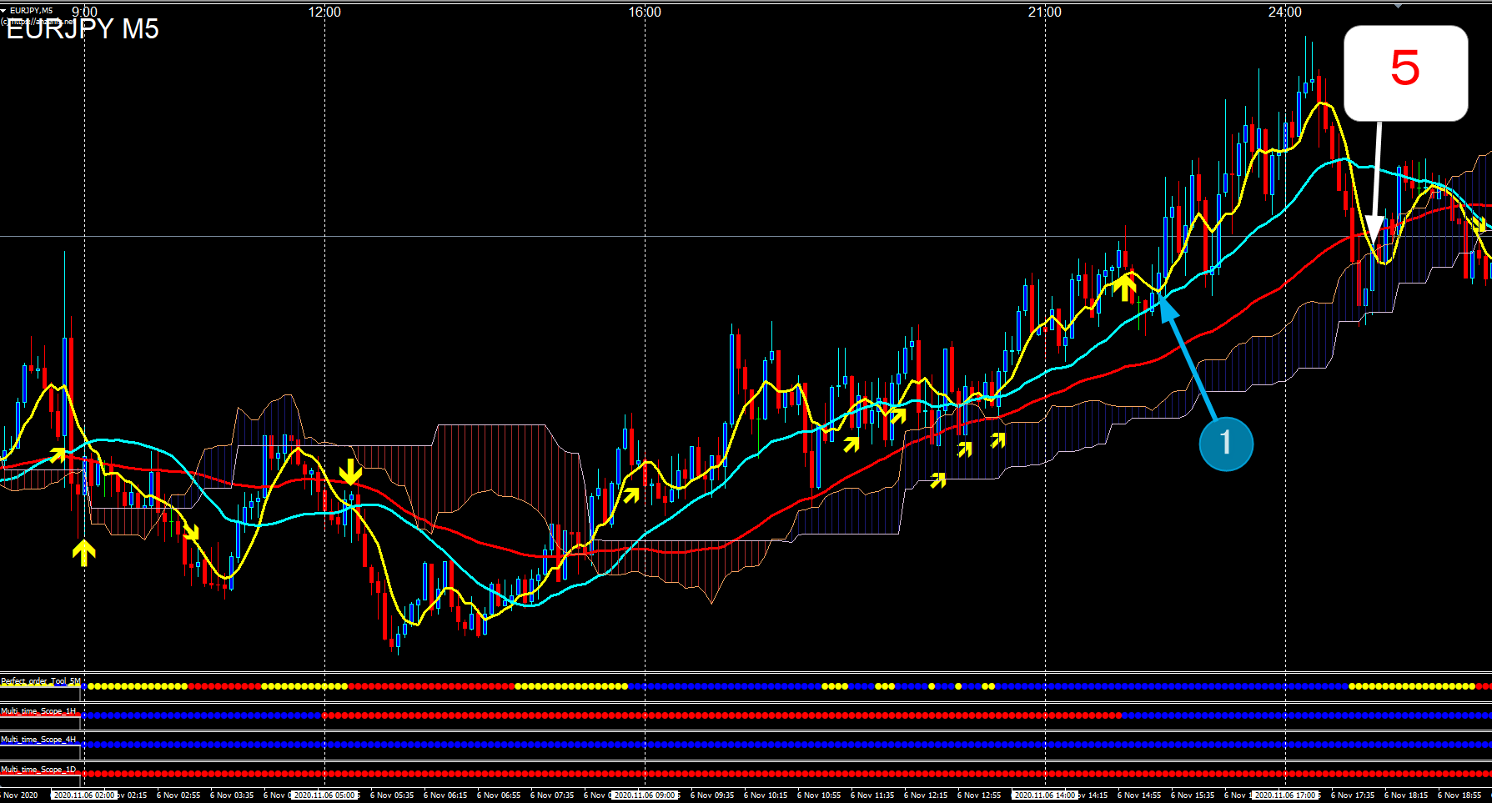Click the 6 Nov 14:55 time axis label

(x=1139, y=795)
